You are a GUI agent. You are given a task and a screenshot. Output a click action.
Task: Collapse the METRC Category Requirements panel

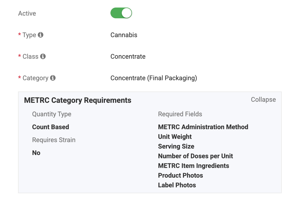coord(263,100)
